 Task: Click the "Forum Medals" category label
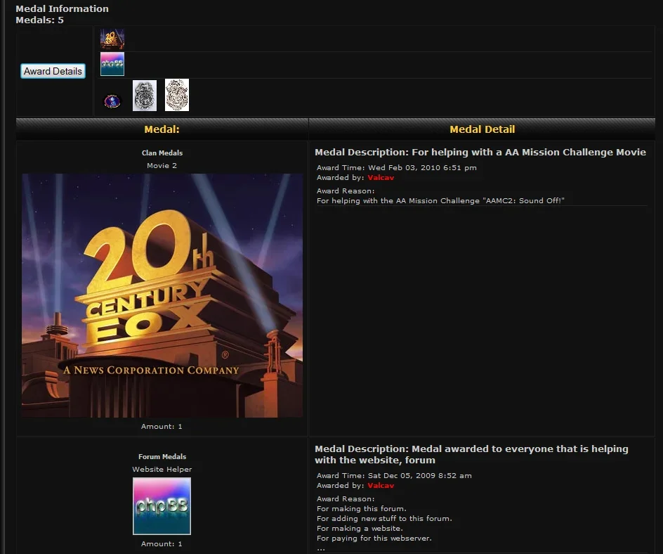point(162,457)
